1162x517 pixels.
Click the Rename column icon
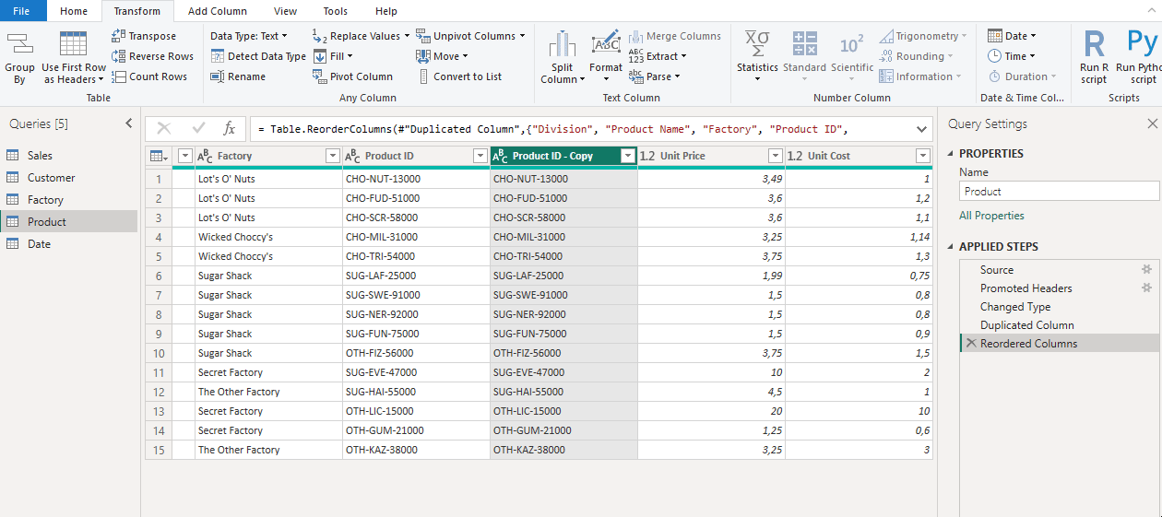(x=218, y=76)
